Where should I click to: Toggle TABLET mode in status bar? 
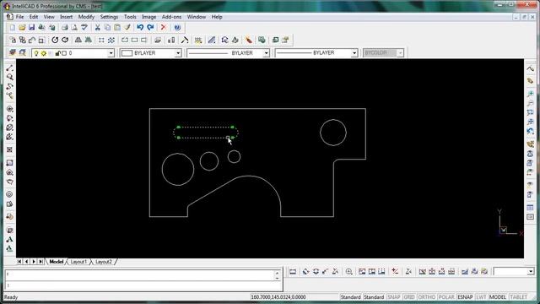click(519, 296)
